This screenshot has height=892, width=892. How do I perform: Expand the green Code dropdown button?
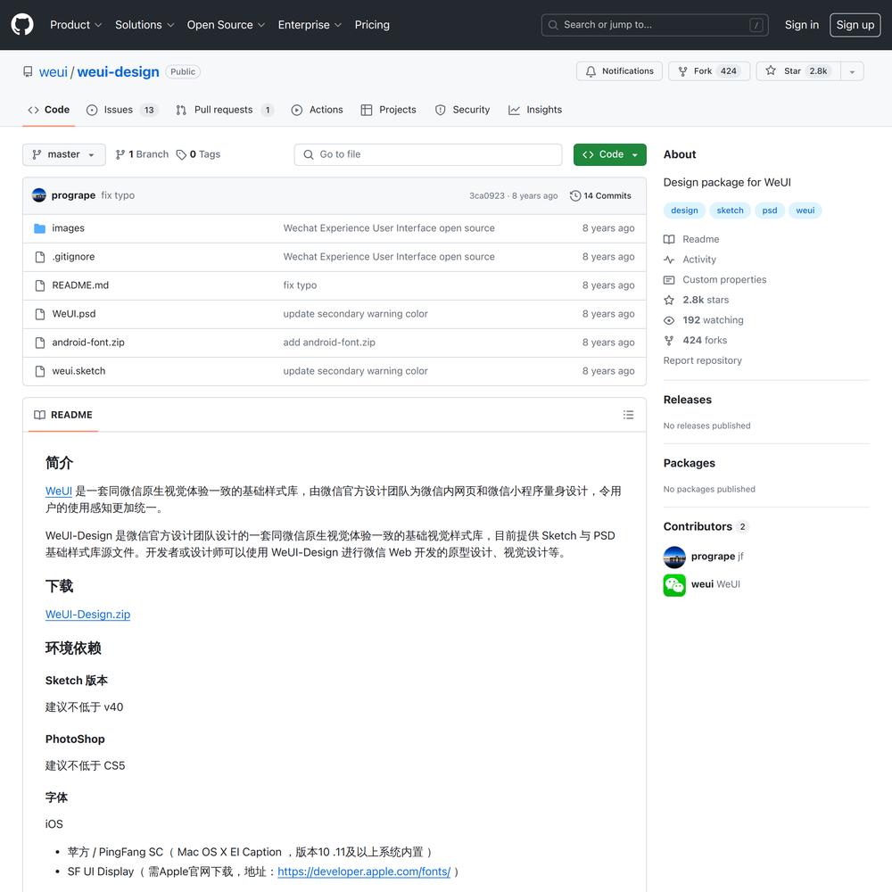(x=610, y=154)
